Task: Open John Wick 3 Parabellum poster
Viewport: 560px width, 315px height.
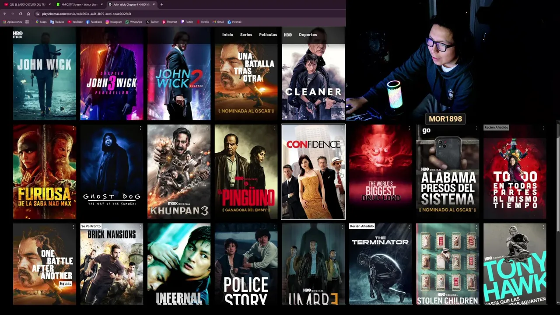Action: (x=112, y=73)
